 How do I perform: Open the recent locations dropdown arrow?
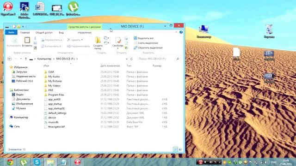tap(21, 59)
